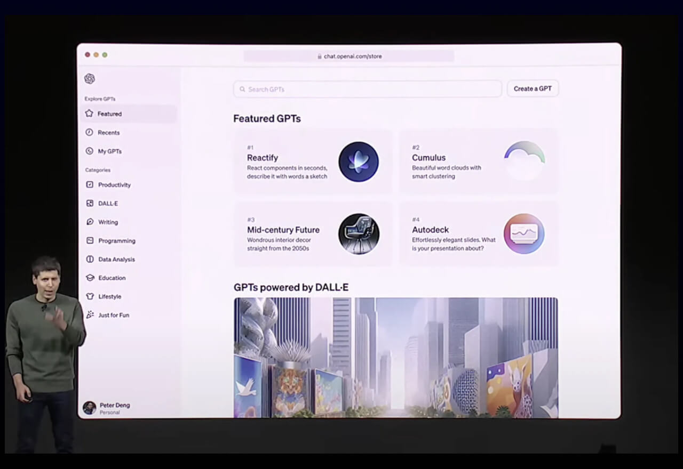Click the OpenAI logo in the sidebar

[90, 79]
